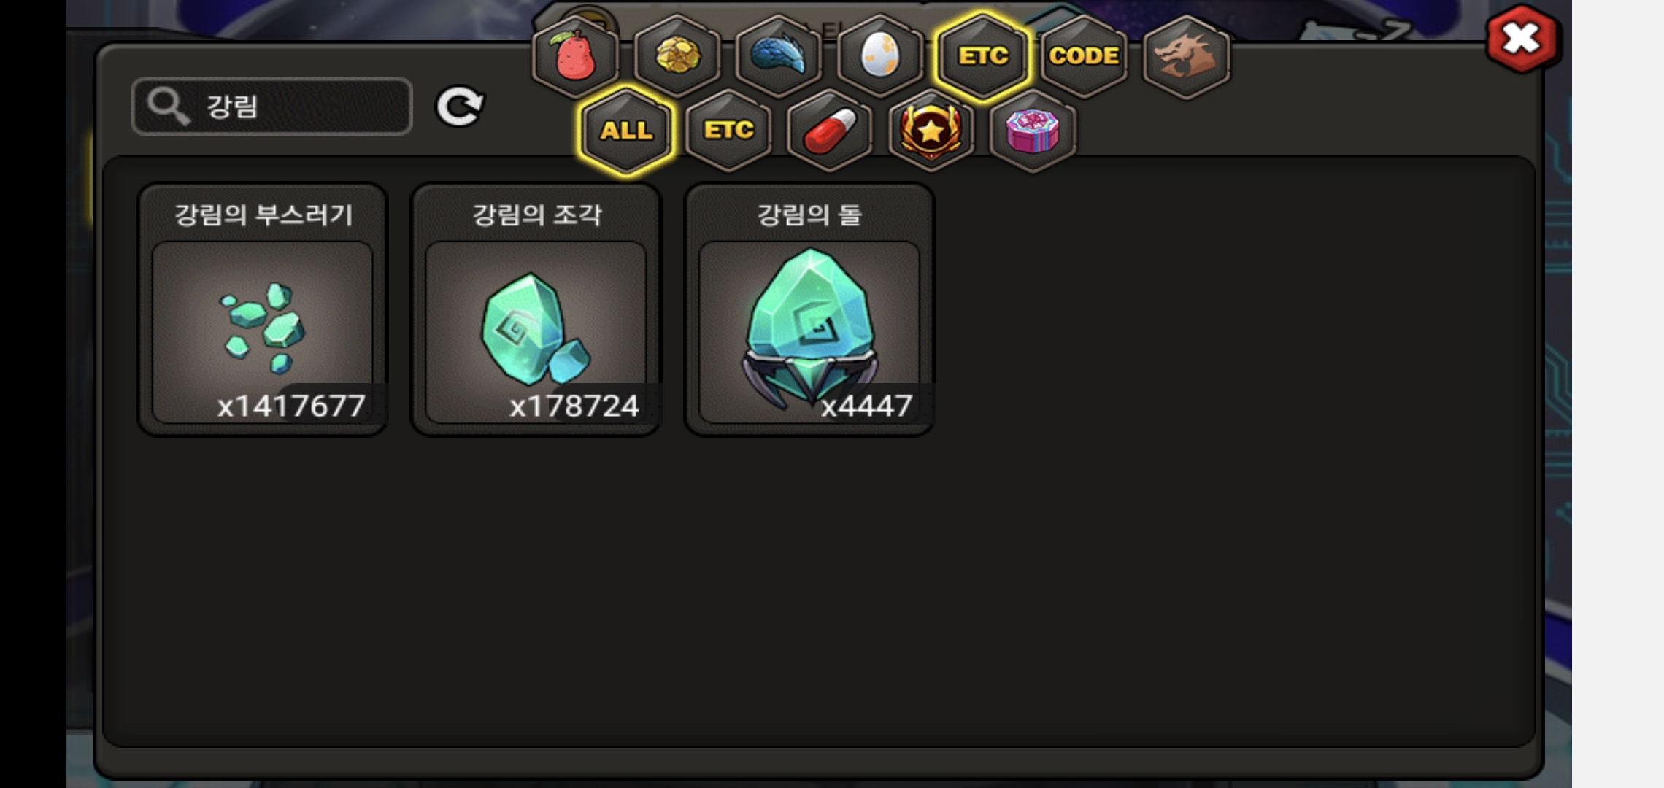
Task: Filter by pink gift box items
Action: point(1033,131)
